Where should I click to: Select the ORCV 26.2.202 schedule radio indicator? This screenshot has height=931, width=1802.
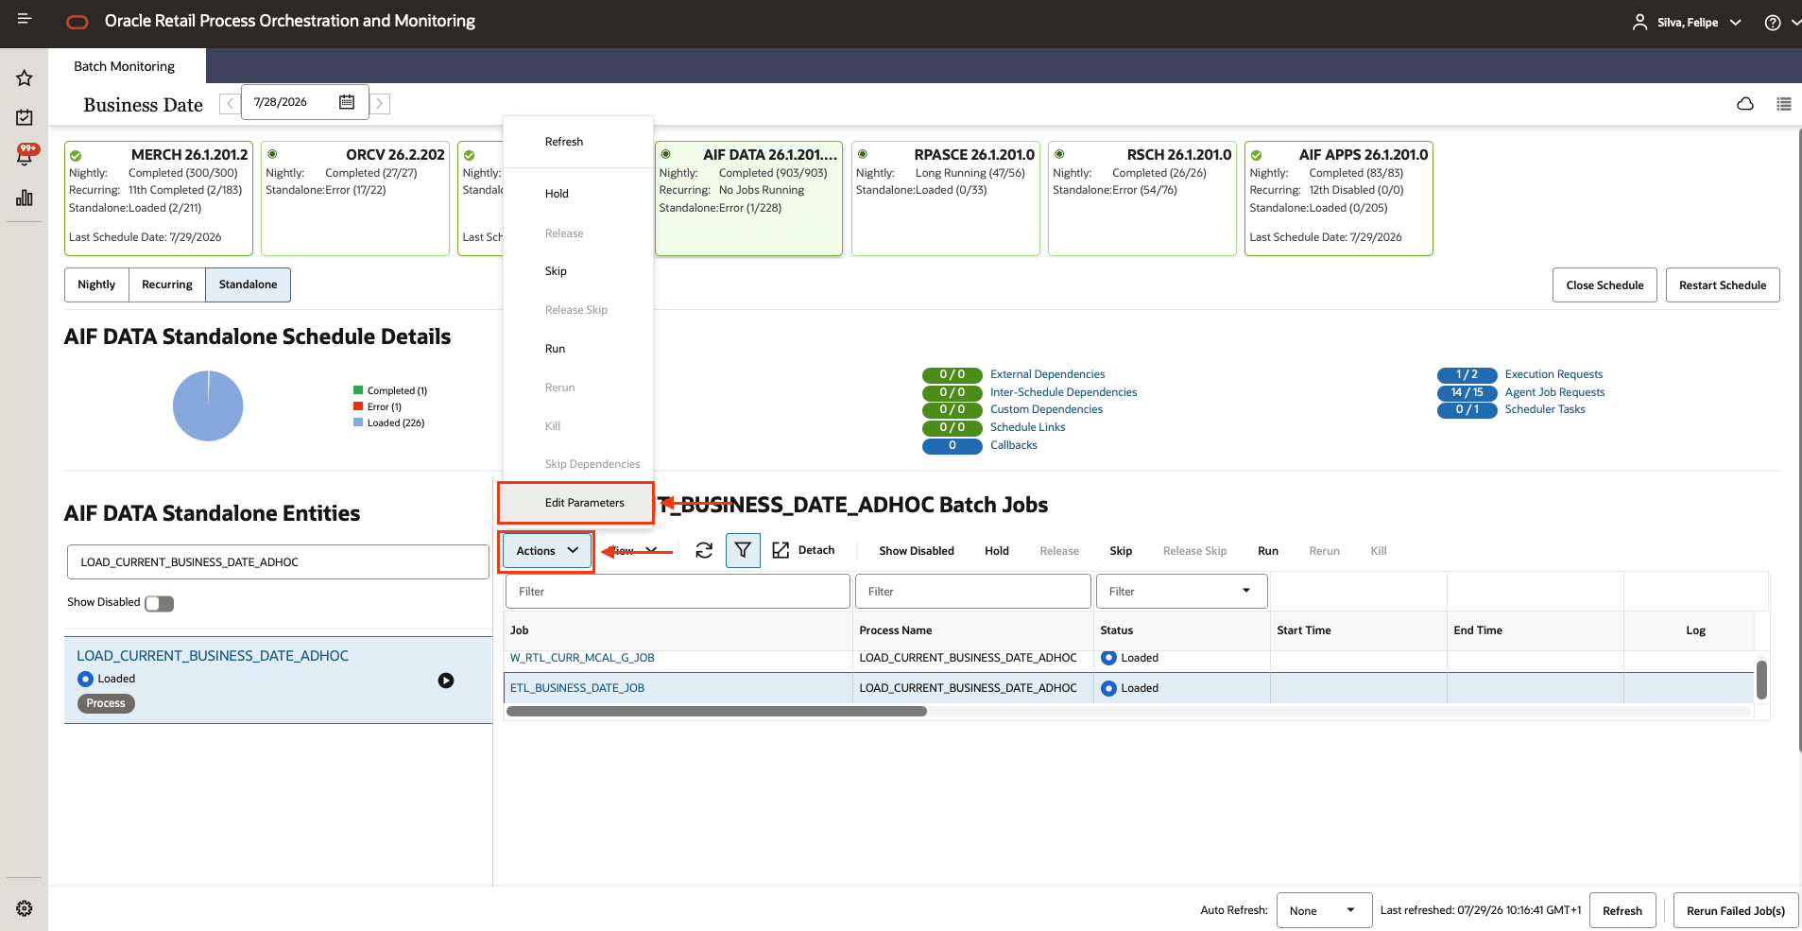272,154
